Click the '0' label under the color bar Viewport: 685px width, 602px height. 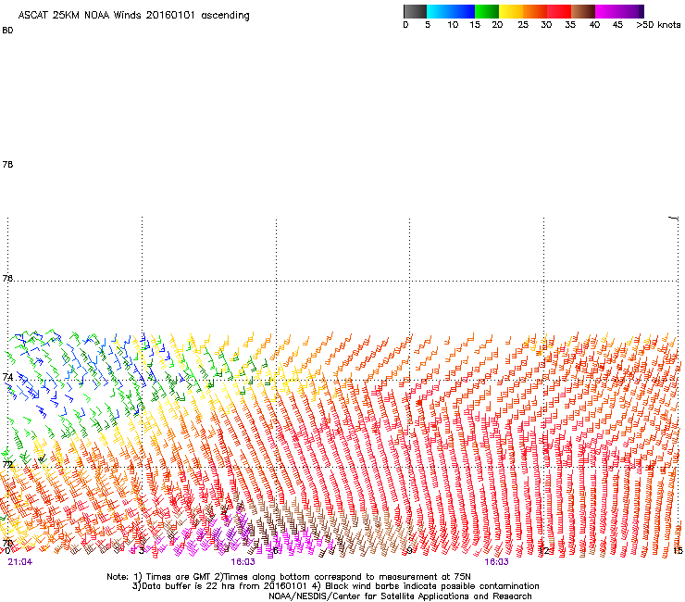[x=405, y=25]
